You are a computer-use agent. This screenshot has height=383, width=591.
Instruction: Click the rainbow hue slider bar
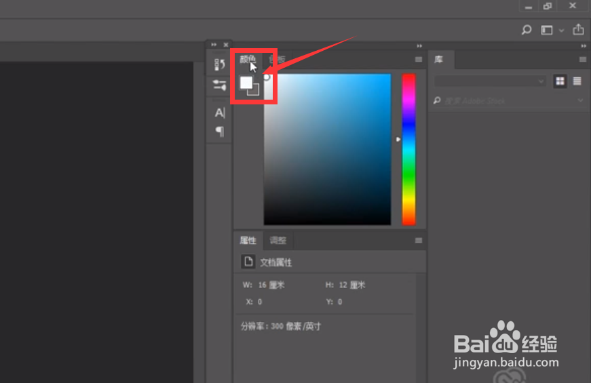click(x=408, y=150)
